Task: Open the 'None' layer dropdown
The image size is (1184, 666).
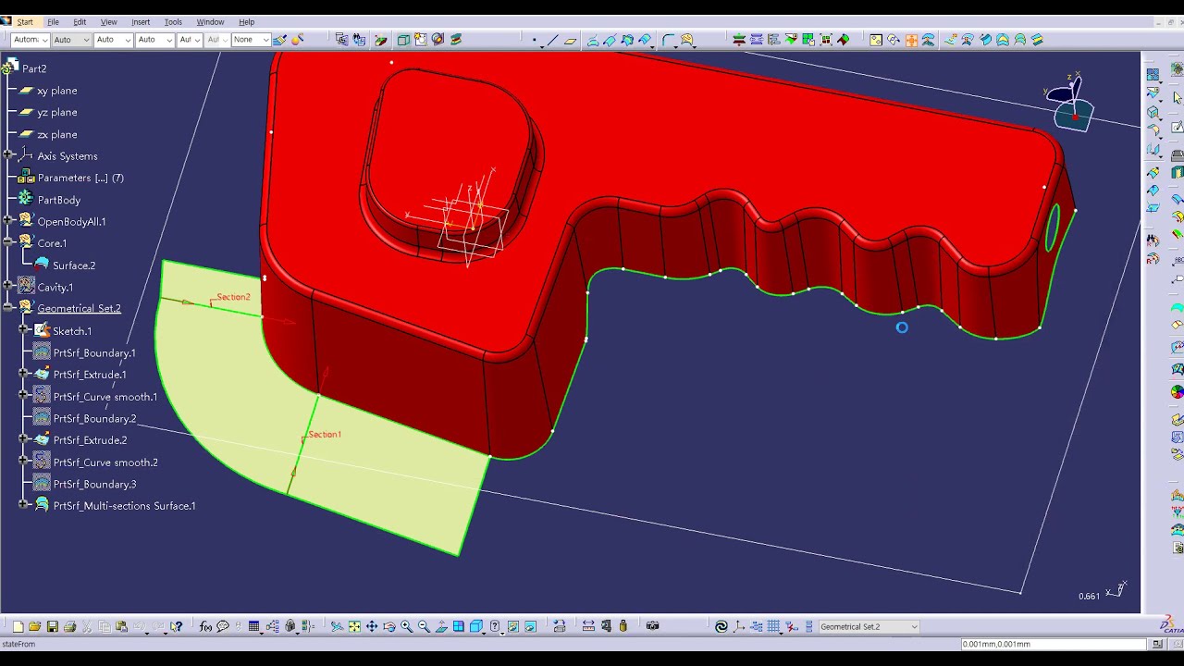Action: coord(251,40)
